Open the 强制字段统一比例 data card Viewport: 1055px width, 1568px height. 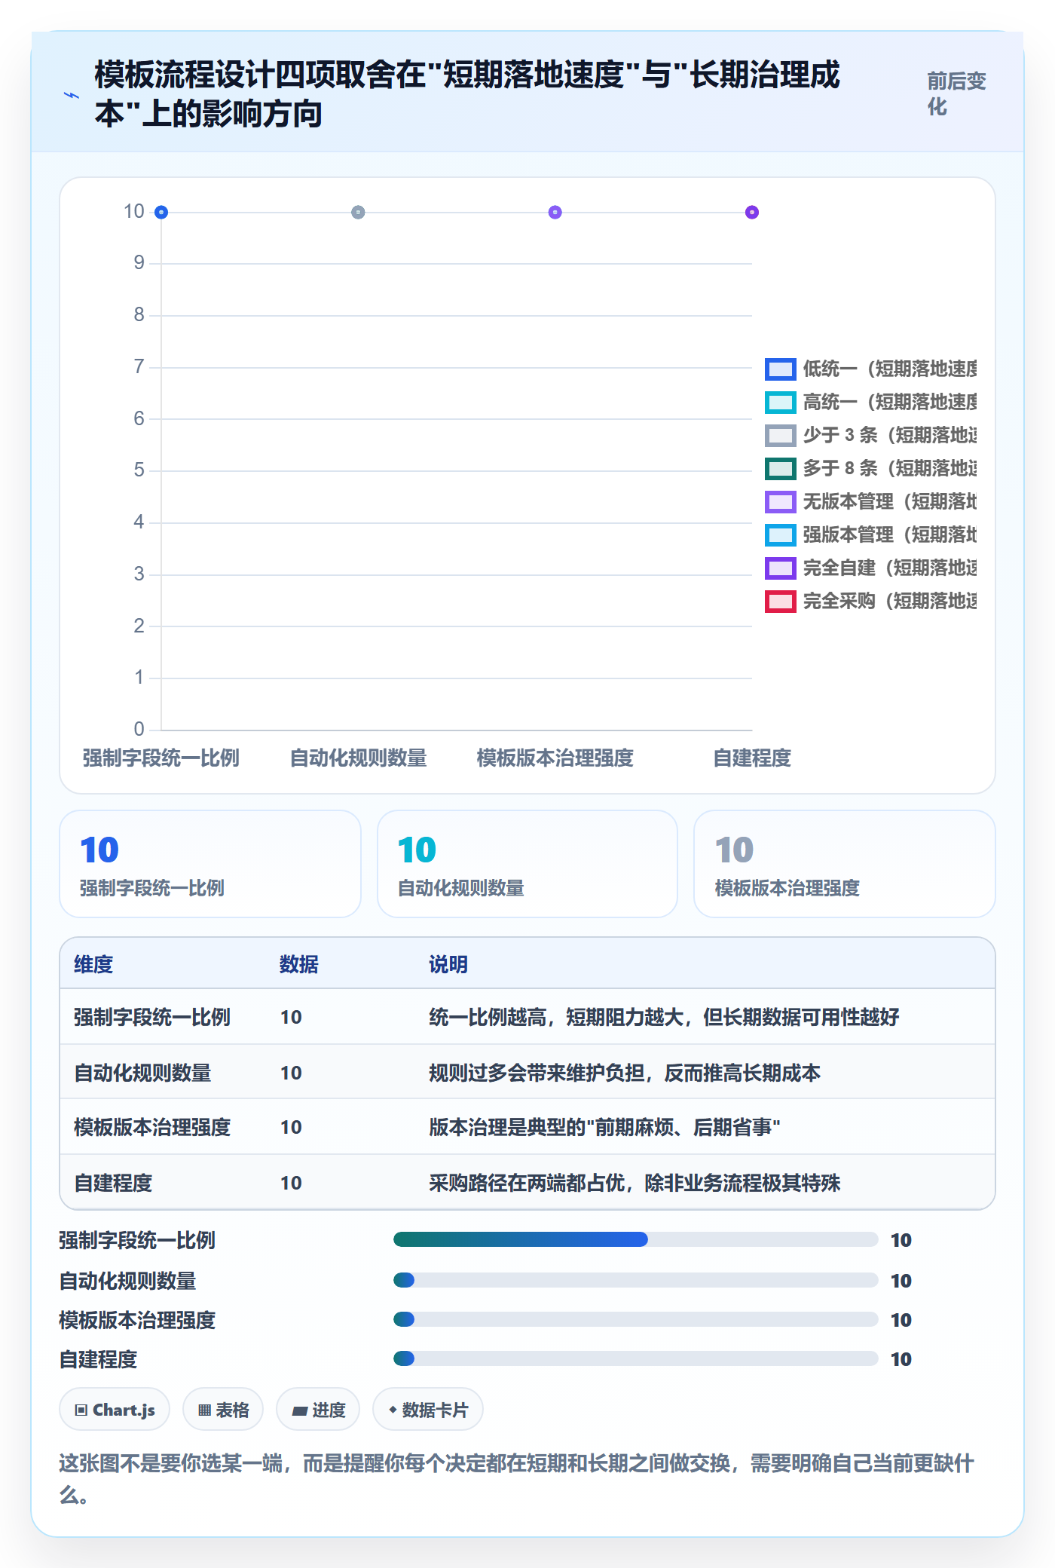tap(210, 864)
